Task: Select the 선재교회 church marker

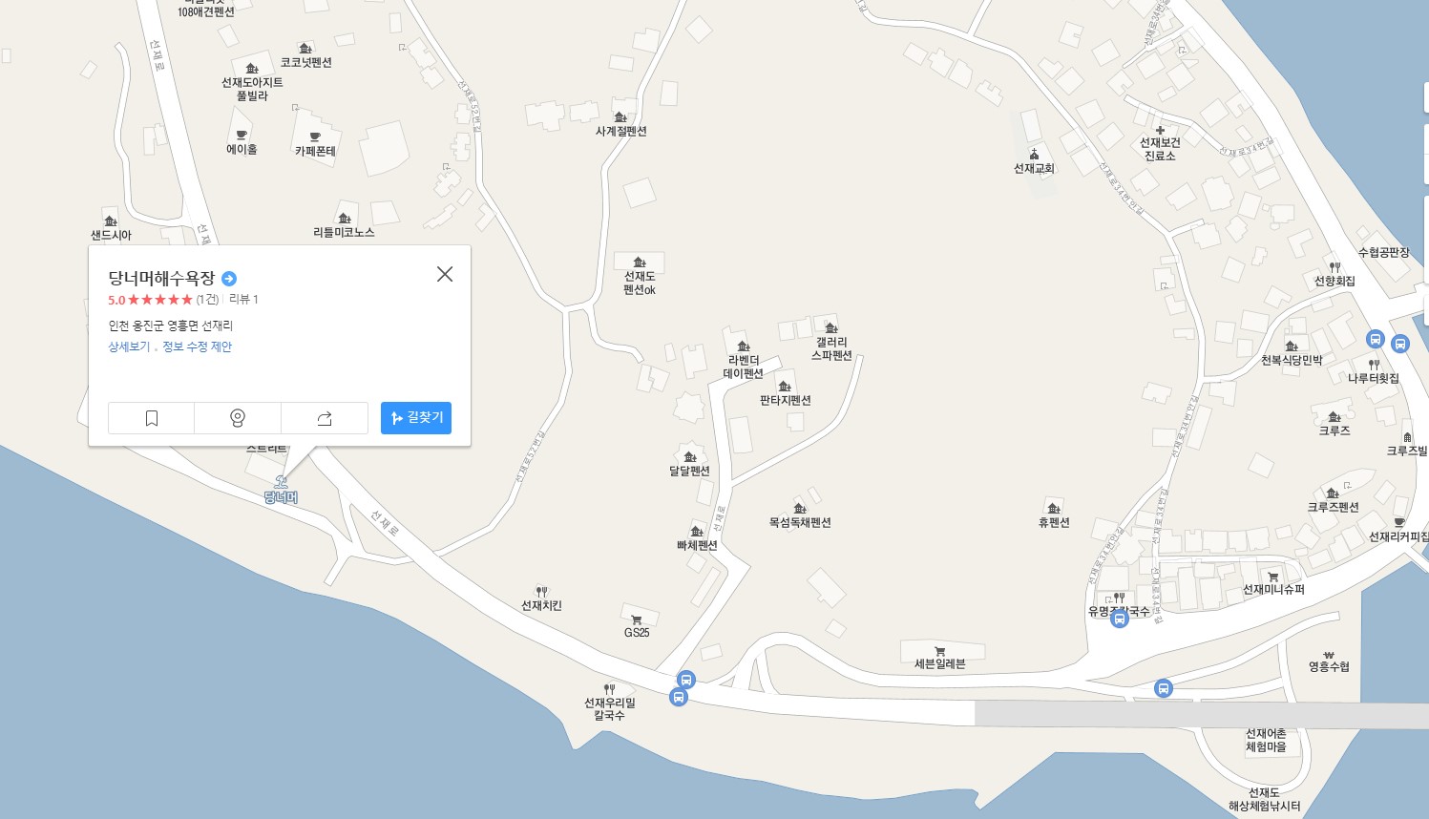Action: tap(1034, 155)
